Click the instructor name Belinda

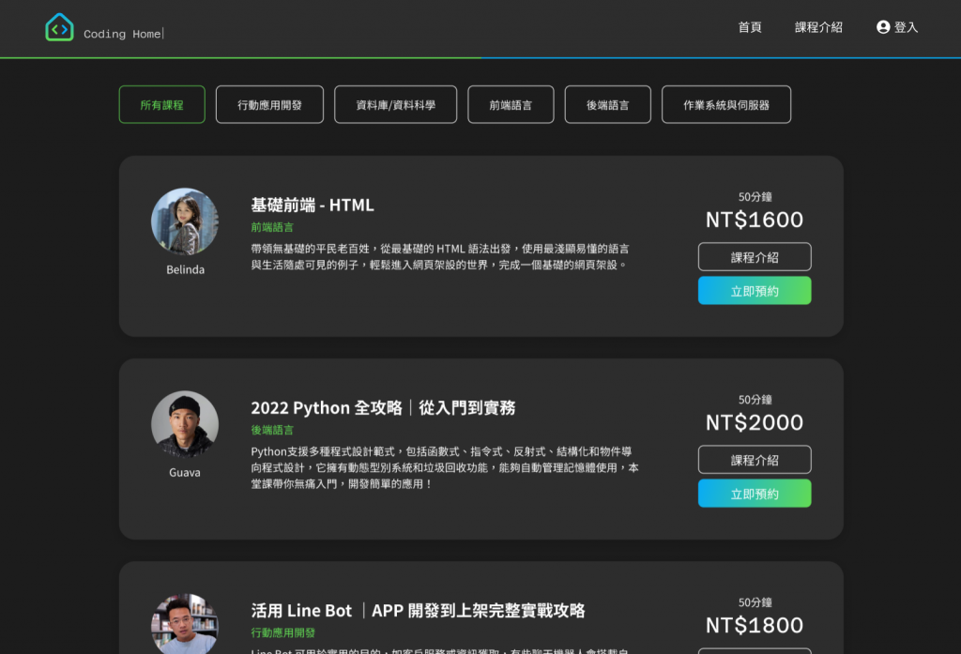coord(185,269)
